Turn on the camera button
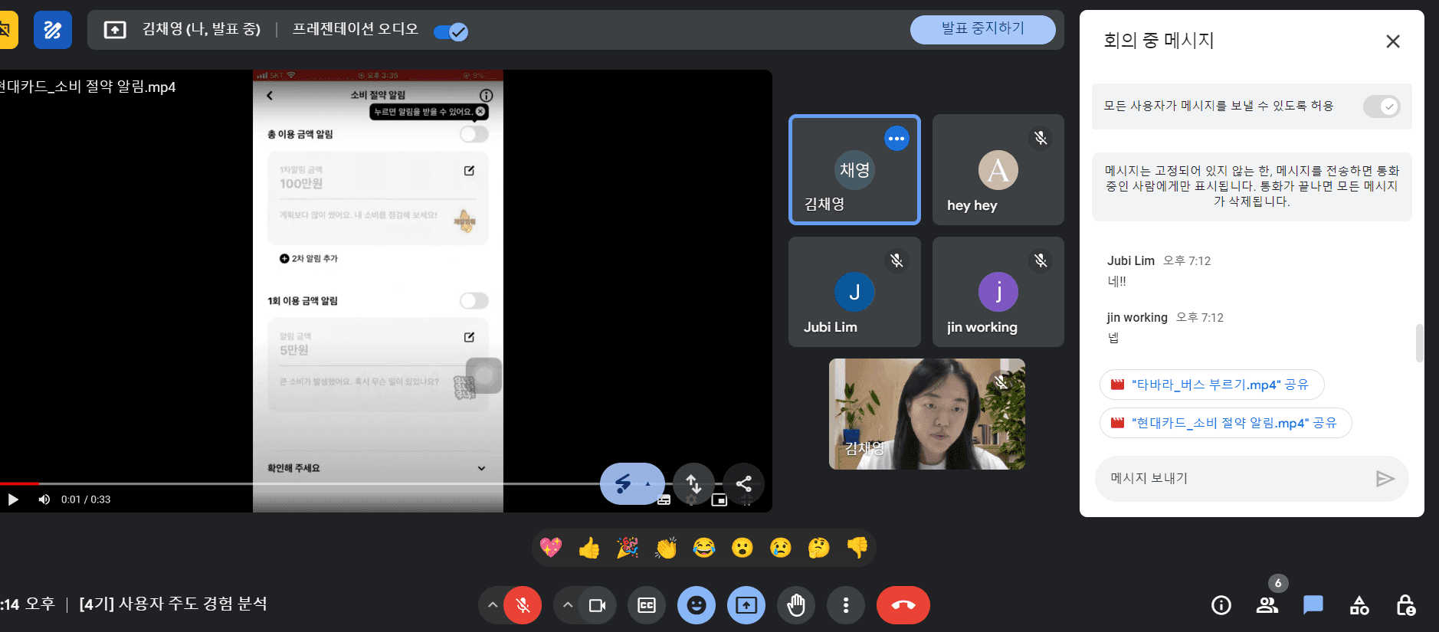Image resolution: width=1439 pixels, height=632 pixels. [x=597, y=605]
